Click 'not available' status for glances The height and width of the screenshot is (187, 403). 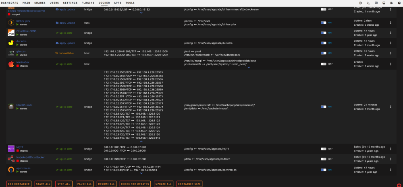tap(66, 53)
